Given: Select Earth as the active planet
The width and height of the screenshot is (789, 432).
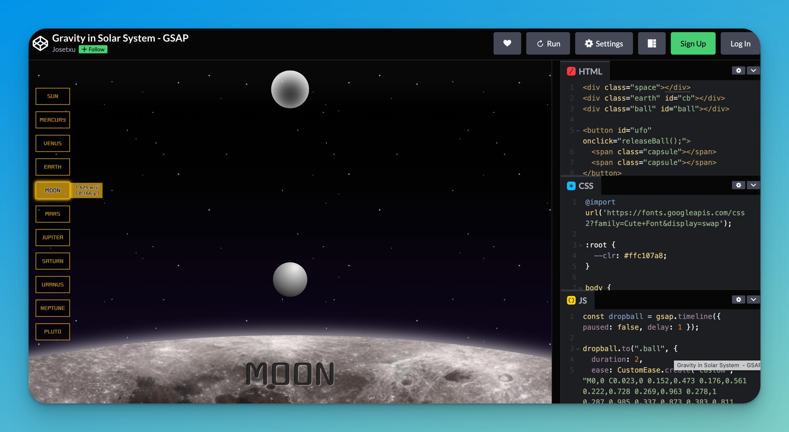Looking at the screenshot, I should pos(52,167).
